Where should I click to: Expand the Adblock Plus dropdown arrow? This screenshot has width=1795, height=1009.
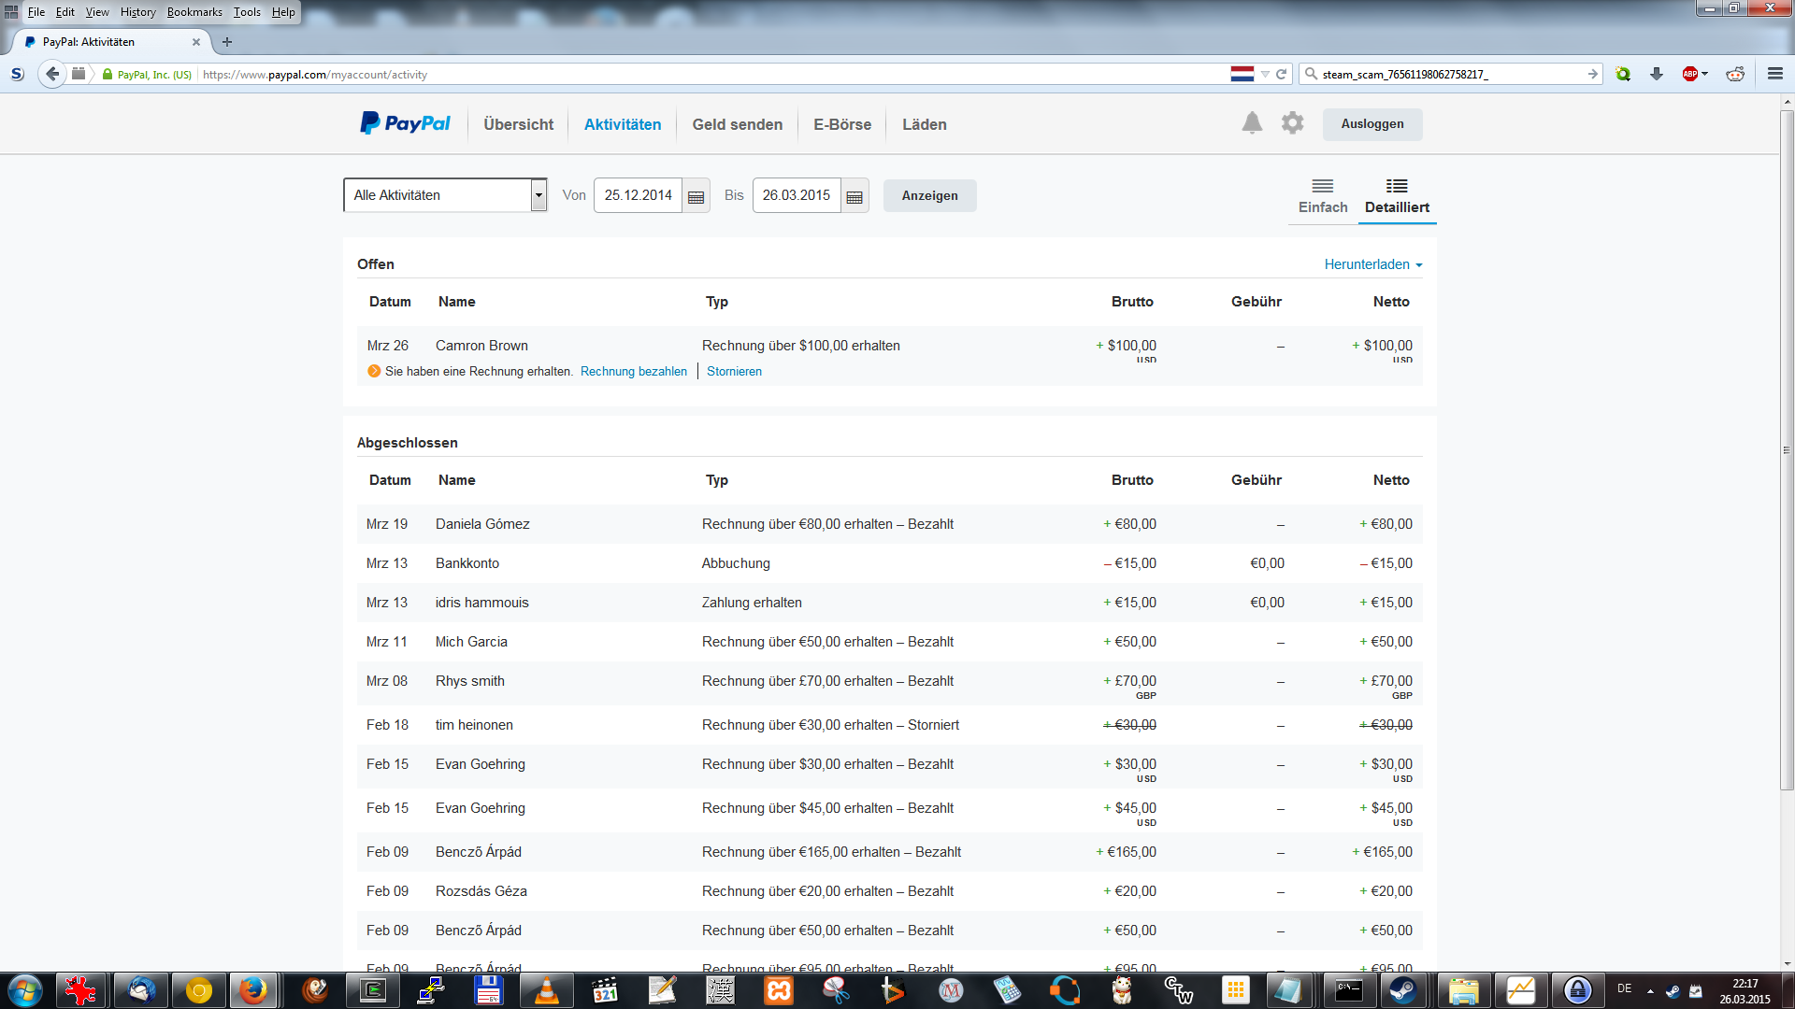pos(1705,74)
